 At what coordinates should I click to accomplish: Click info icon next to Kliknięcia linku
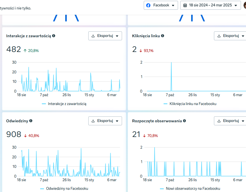click(x=162, y=36)
